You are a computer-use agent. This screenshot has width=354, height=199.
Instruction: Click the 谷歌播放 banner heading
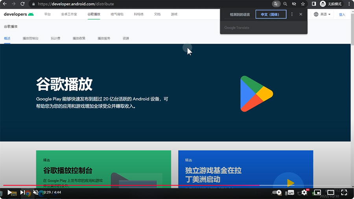[x=65, y=84]
